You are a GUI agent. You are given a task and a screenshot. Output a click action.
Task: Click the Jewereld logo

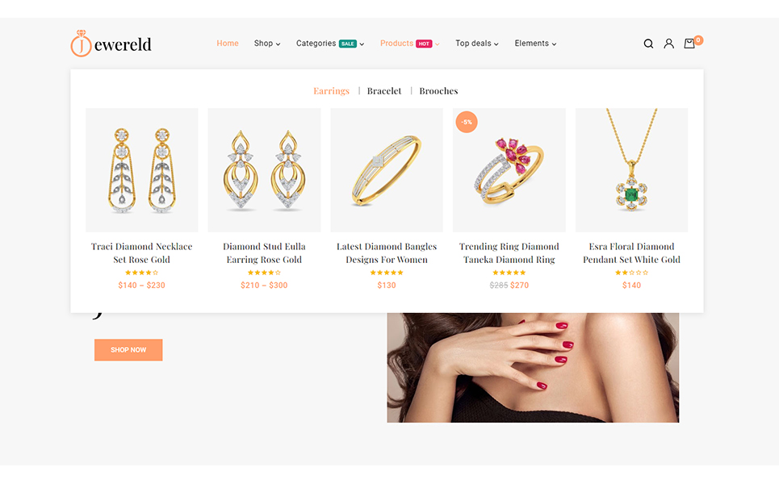click(x=111, y=44)
